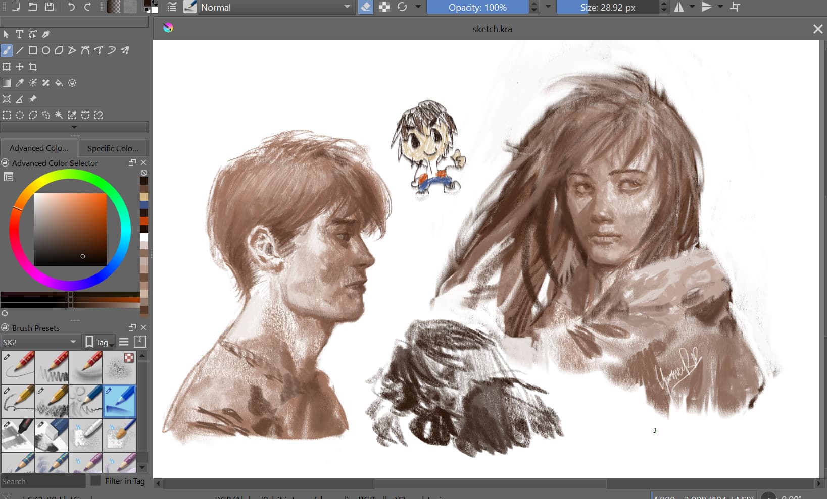The height and width of the screenshot is (499, 827).
Task: Activate the Gradient tool
Action: (7, 83)
